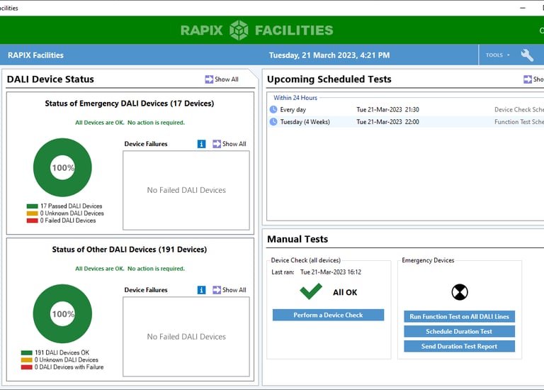Screen dimensions: 544x390
Task: Open info icon for Other DALI Device Failures
Action: pyautogui.click(x=201, y=290)
